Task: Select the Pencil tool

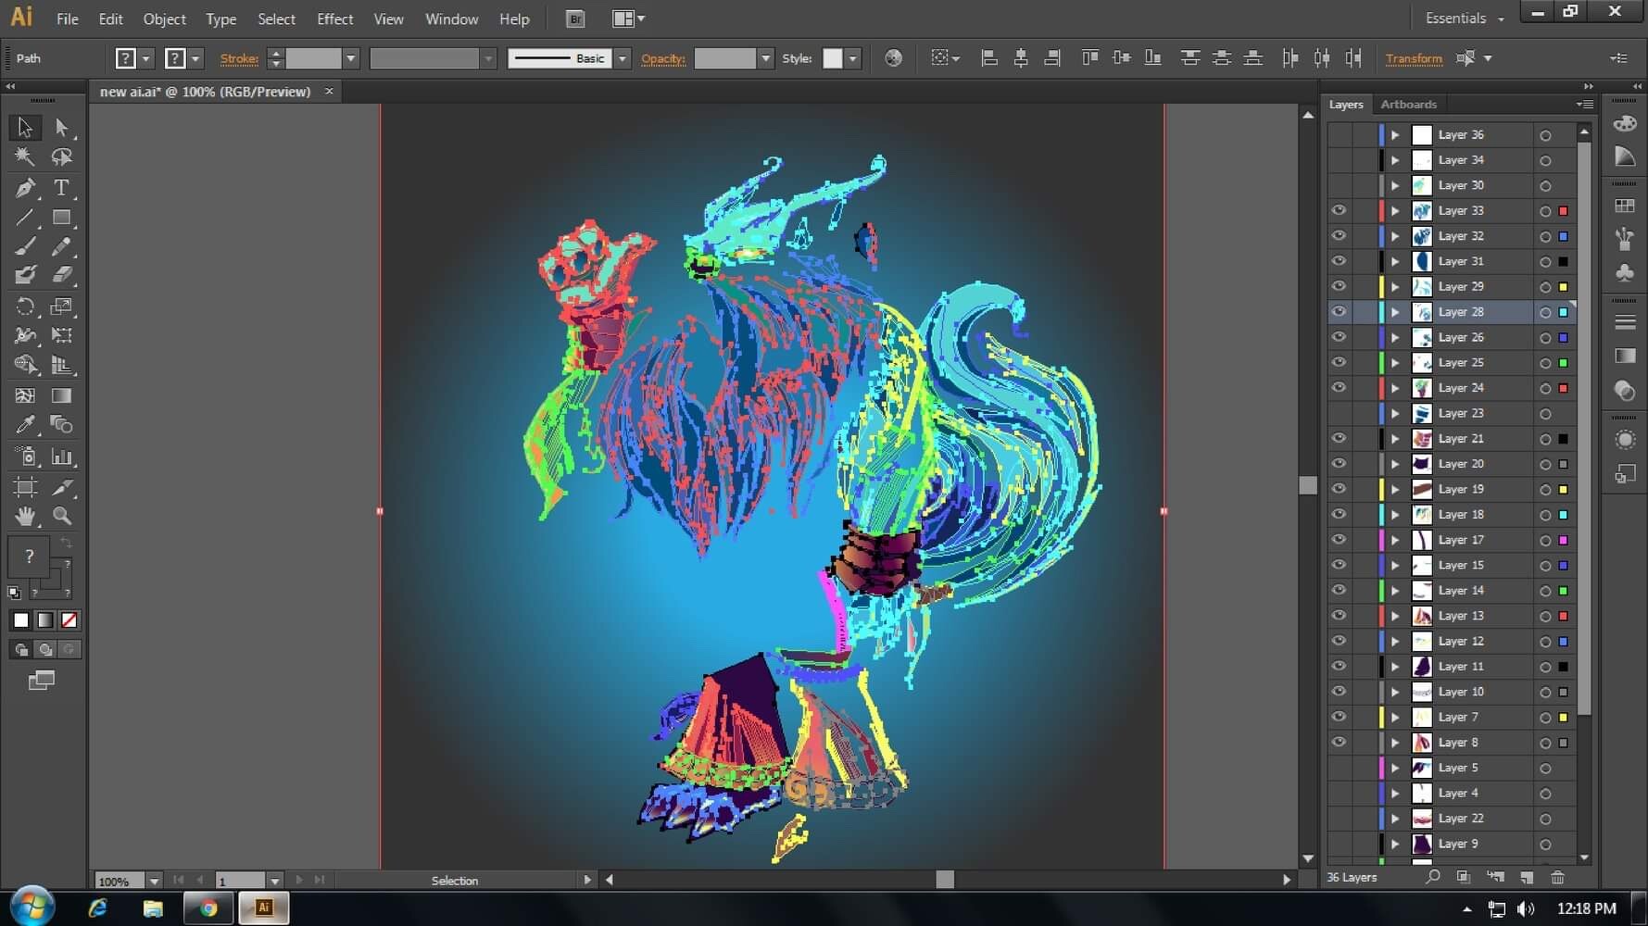Action: coord(61,246)
